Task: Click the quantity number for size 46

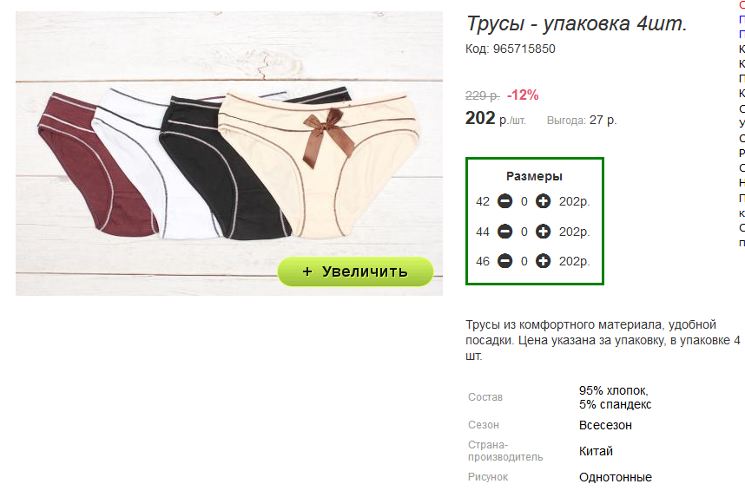Action: 524,261
